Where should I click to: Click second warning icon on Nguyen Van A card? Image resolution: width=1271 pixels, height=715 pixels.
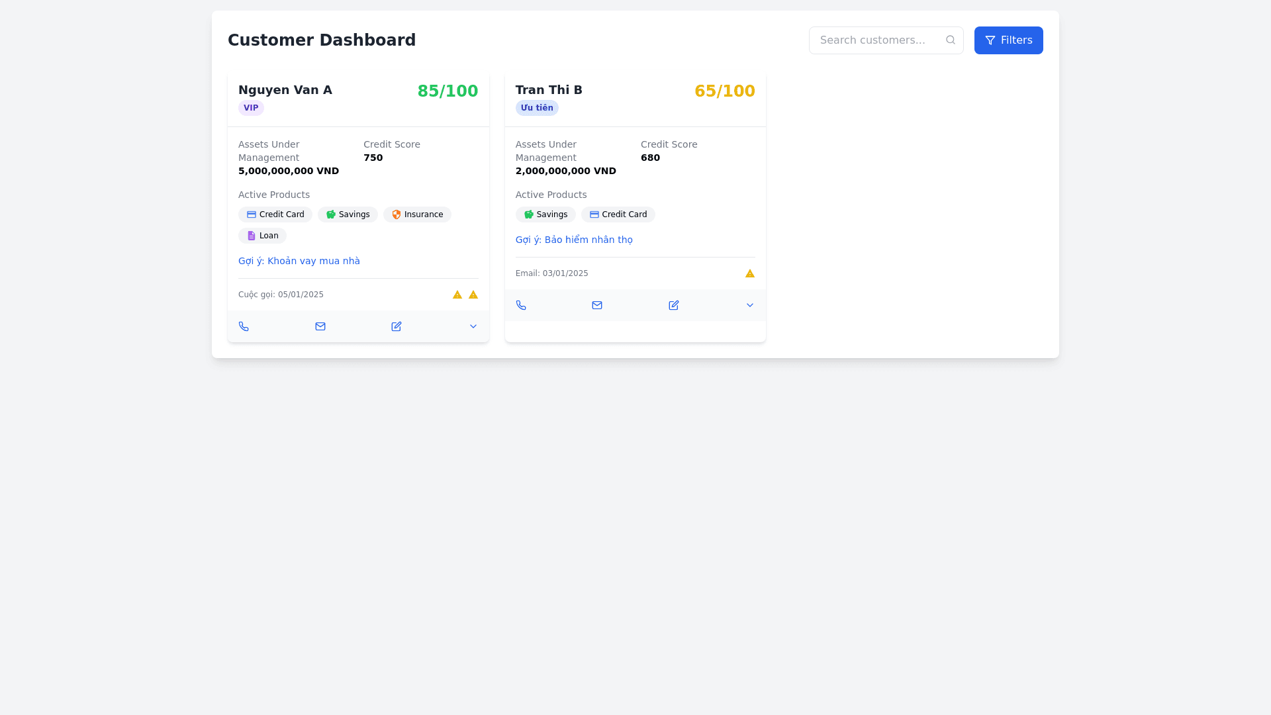[x=473, y=295]
